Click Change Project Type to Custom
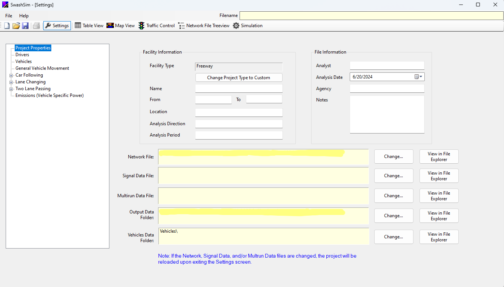The image size is (504, 287). 238,78
